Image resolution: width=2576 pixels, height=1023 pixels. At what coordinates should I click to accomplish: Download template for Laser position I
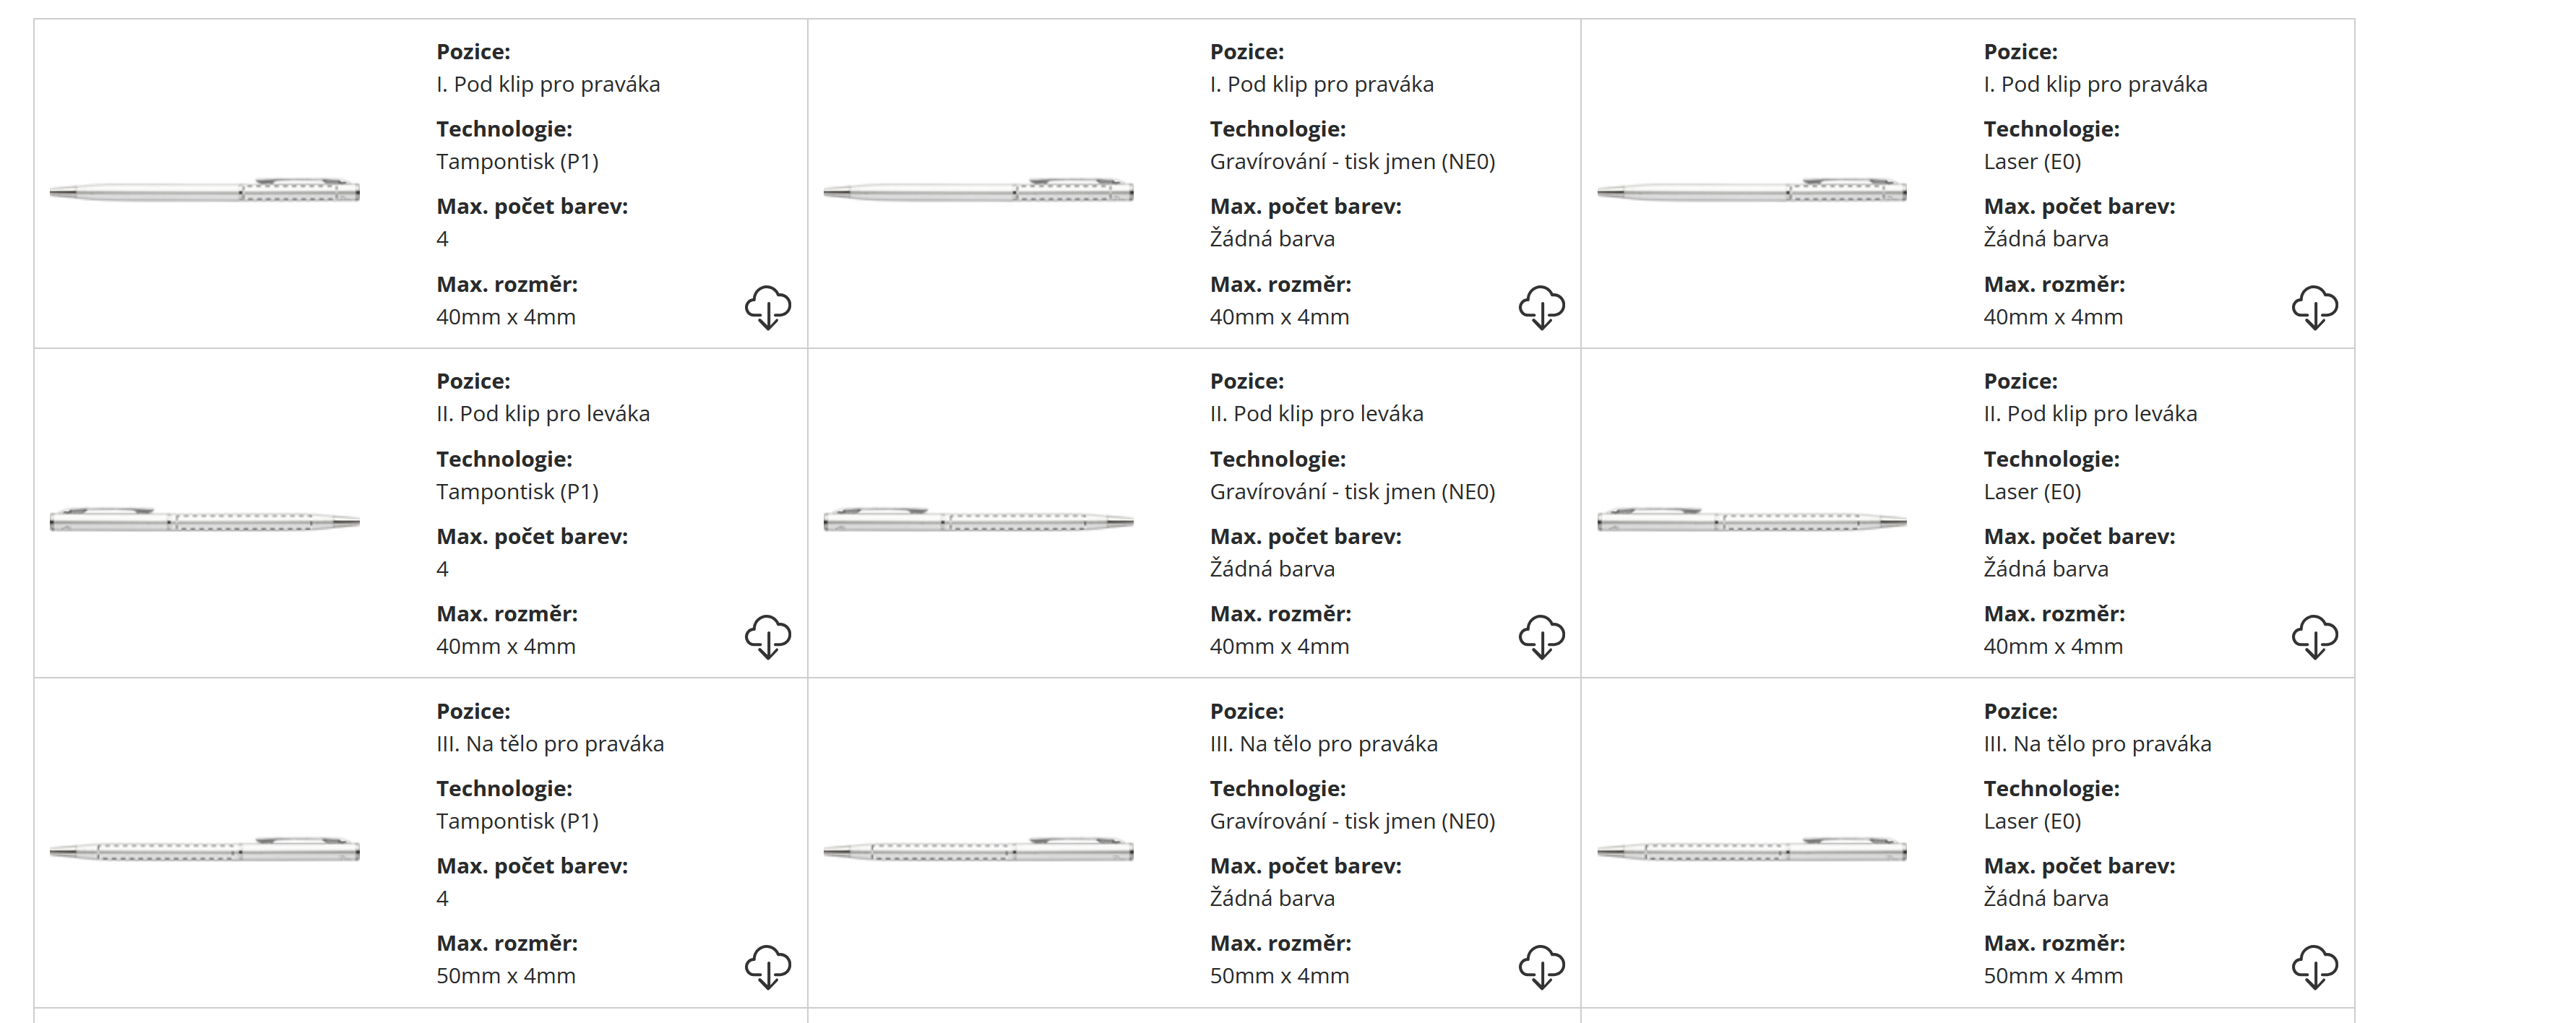click(2314, 307)
